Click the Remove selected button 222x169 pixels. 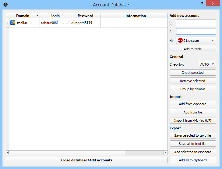[193, 81]
